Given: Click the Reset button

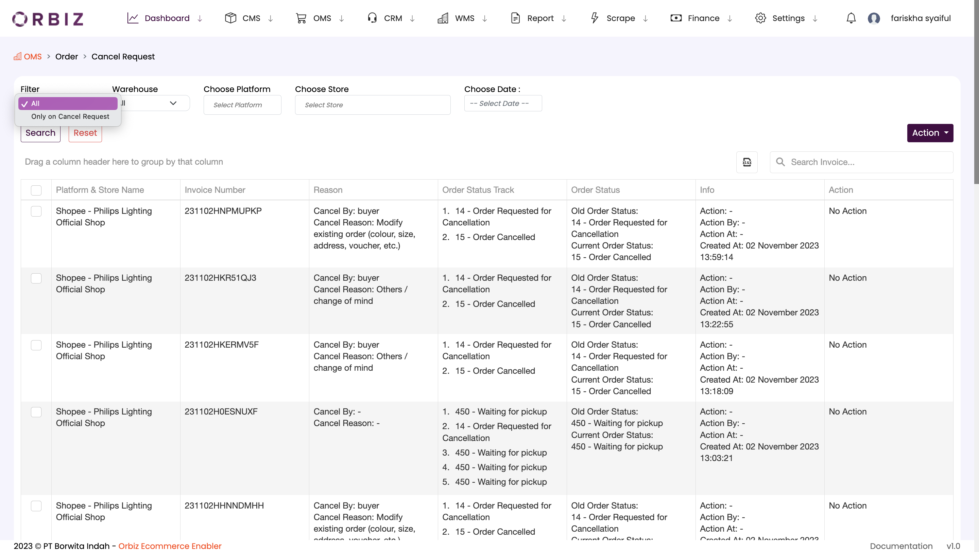Looking at the screenshot, I should point(85,133).
